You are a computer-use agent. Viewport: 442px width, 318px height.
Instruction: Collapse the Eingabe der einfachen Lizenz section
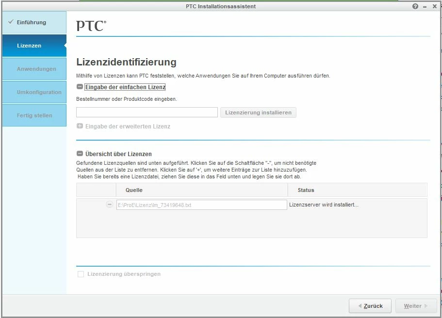(80, 87)
